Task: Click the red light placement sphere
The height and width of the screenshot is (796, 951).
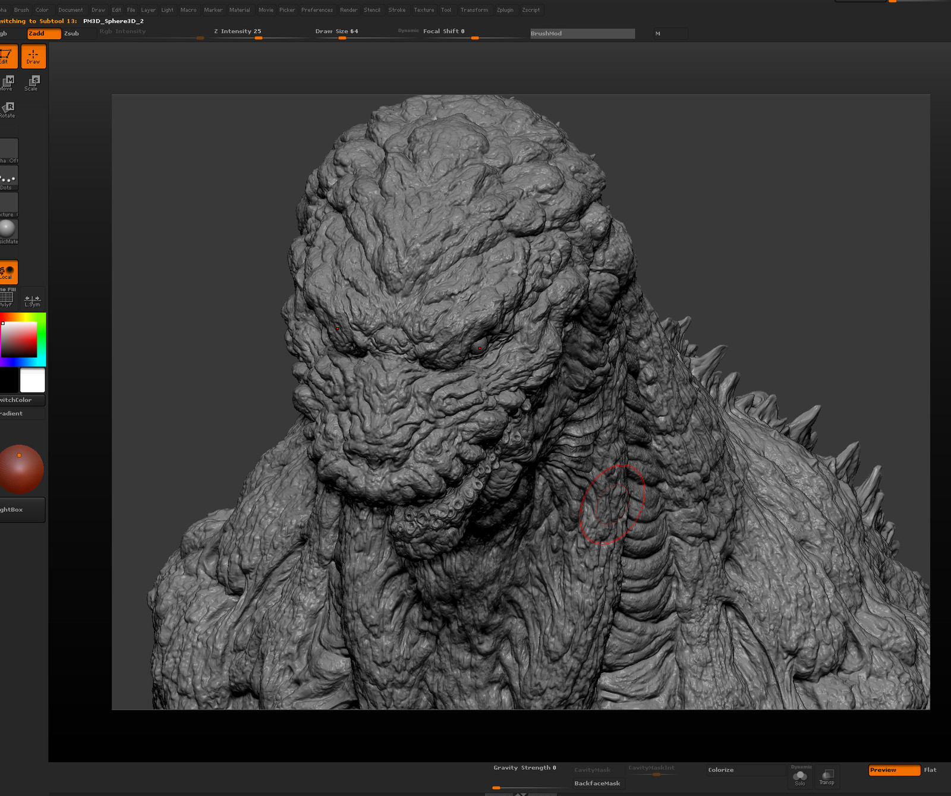Action: 21,470
